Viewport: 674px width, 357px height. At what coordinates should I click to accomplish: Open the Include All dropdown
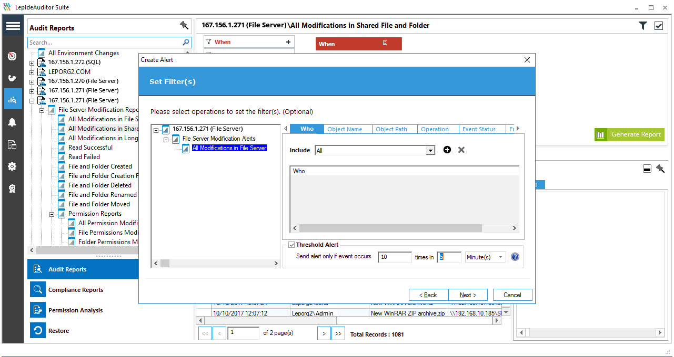coord(430,150)
